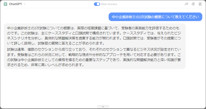The image size is (206, 109).
Task: Expand the bottom input panel chevron
Action: point(103,107)
